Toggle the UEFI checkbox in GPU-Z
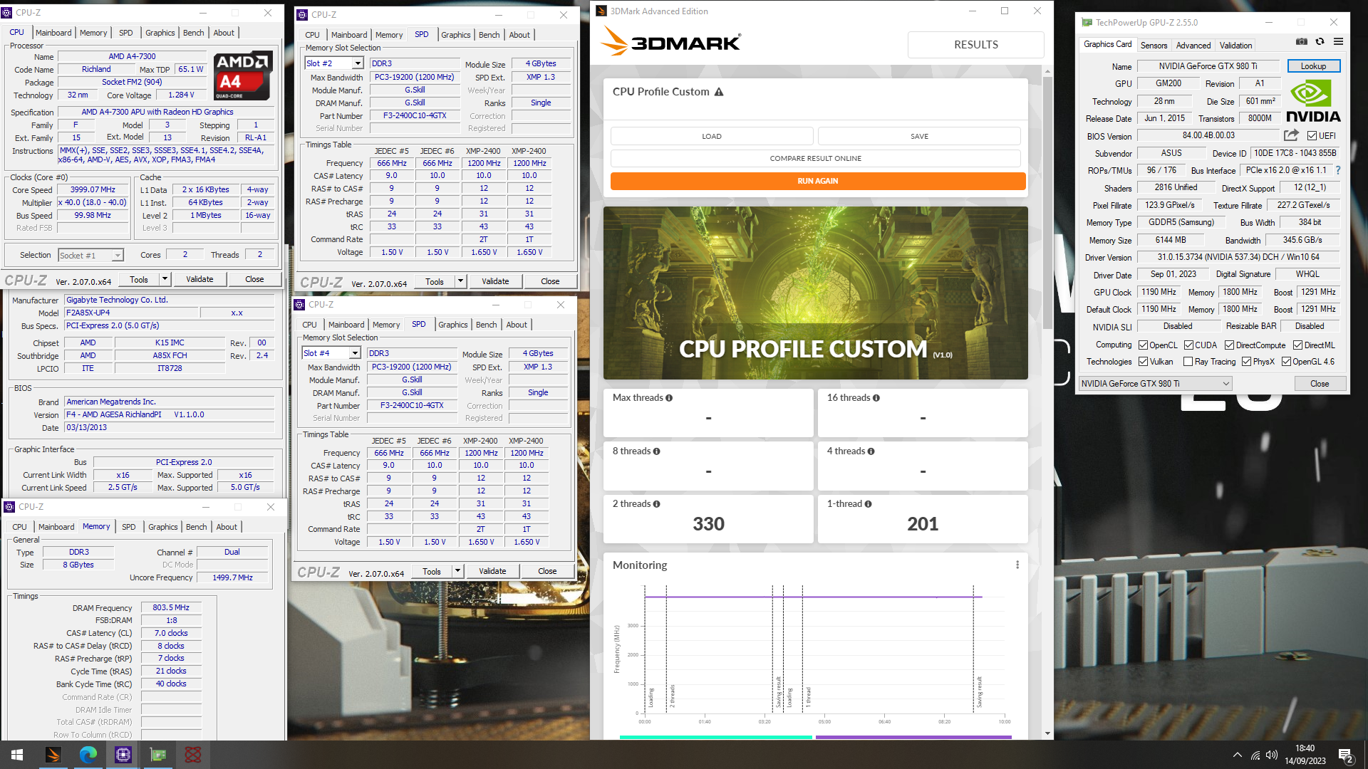The width and height of the screenshot is (1368, 769). pos(1312,136)
